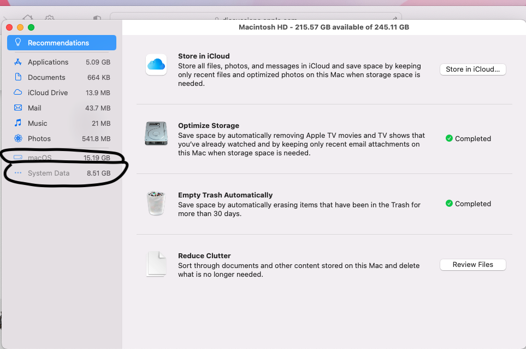526x349 pixels.
Task: Open the Photos category
Action: (x=62, y=138)
